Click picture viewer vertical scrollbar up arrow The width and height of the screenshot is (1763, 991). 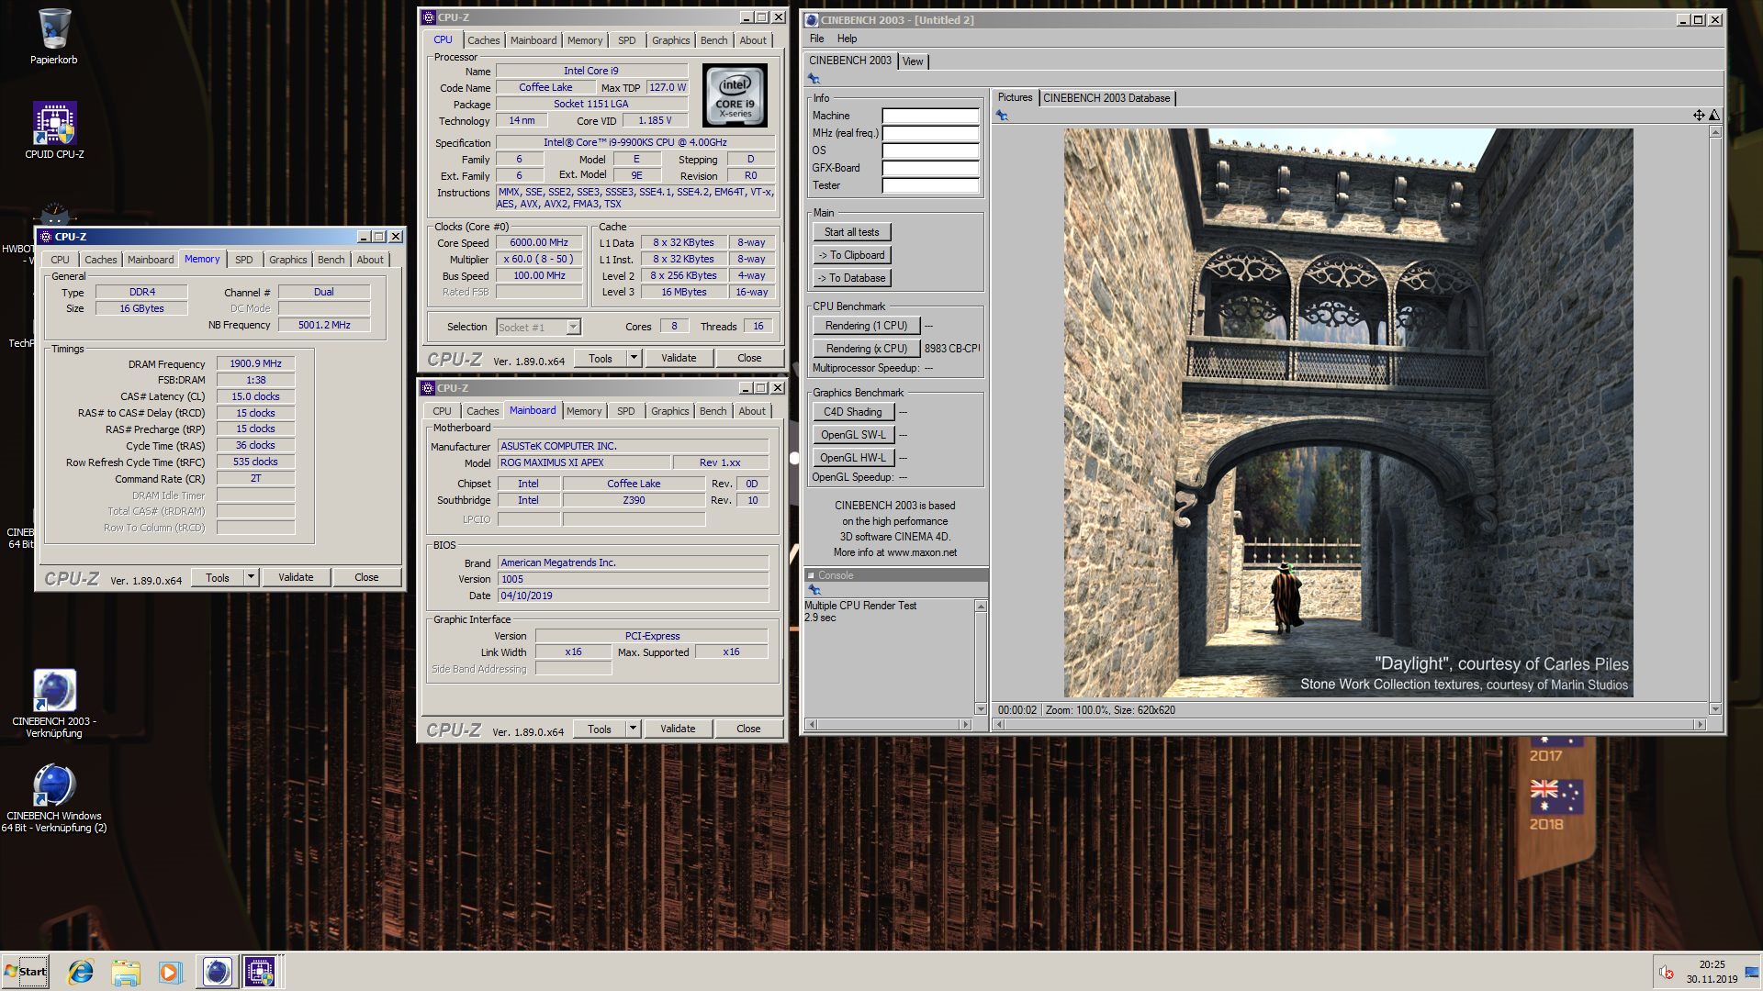(1714, 132)
